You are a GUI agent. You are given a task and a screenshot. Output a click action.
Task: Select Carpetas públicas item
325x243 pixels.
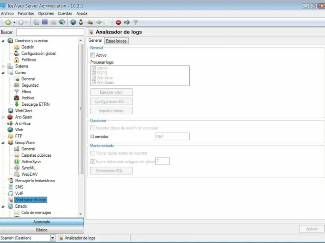pos(36,156)
